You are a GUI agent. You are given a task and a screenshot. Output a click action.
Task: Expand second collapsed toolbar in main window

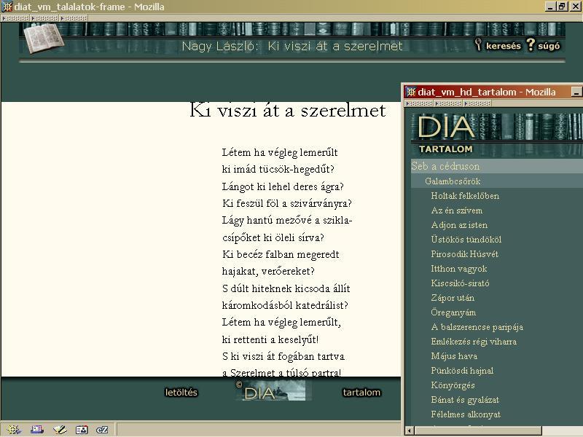tap(44, 17)
